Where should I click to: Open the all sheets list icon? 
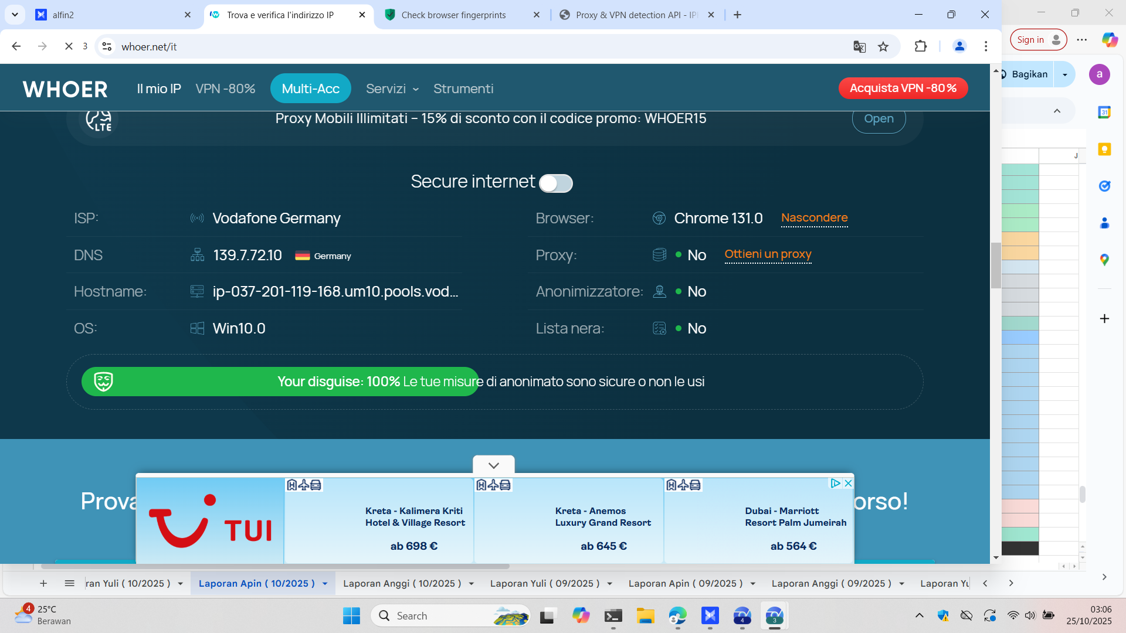coord(69,584)
